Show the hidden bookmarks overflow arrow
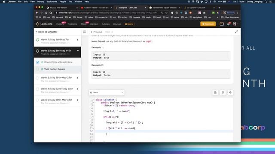 click(217, 17)
